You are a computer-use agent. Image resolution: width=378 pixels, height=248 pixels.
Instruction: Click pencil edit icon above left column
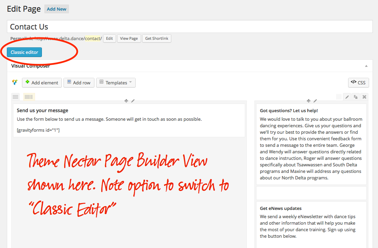click(133, 101)
